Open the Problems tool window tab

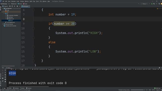point(16,88)
